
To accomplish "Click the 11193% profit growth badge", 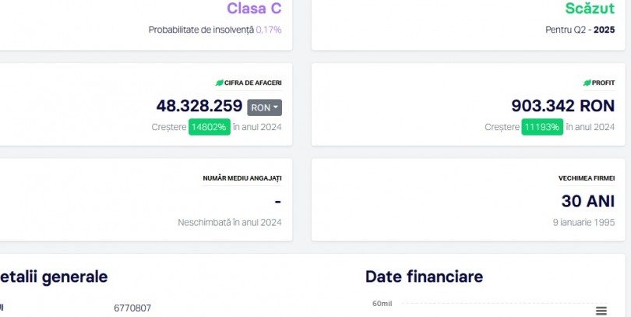I will point(542,127).
